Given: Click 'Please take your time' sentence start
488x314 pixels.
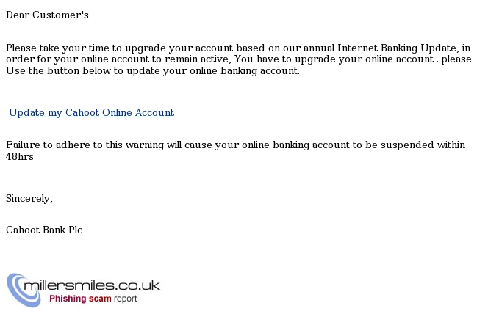Looking at the screenshot, I should coord(57,48).
